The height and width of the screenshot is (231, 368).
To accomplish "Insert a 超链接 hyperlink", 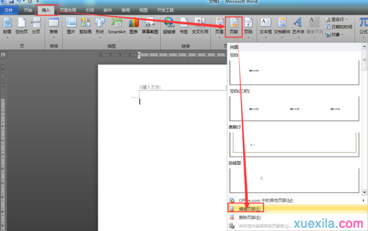I will 169,25.
